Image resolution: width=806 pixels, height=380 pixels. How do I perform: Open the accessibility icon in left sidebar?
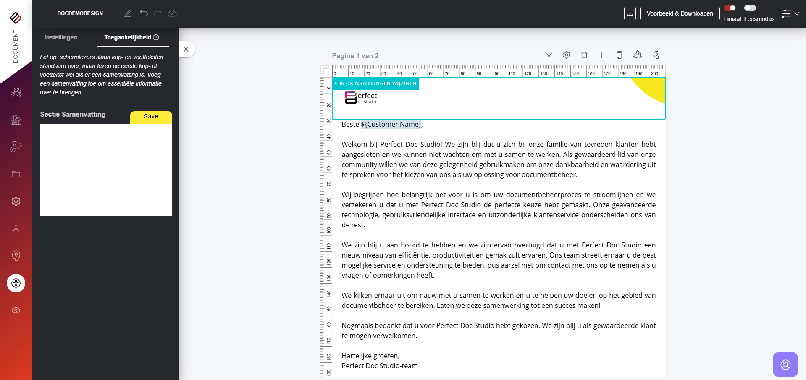(x=16, y=283)
